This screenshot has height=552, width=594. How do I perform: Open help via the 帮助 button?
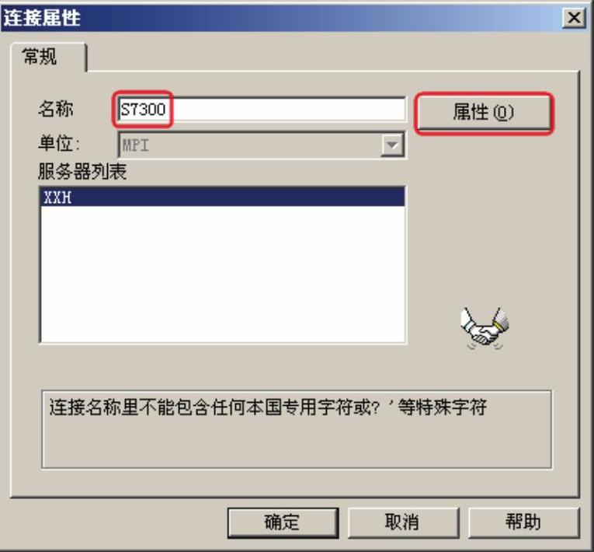[524, 522]
